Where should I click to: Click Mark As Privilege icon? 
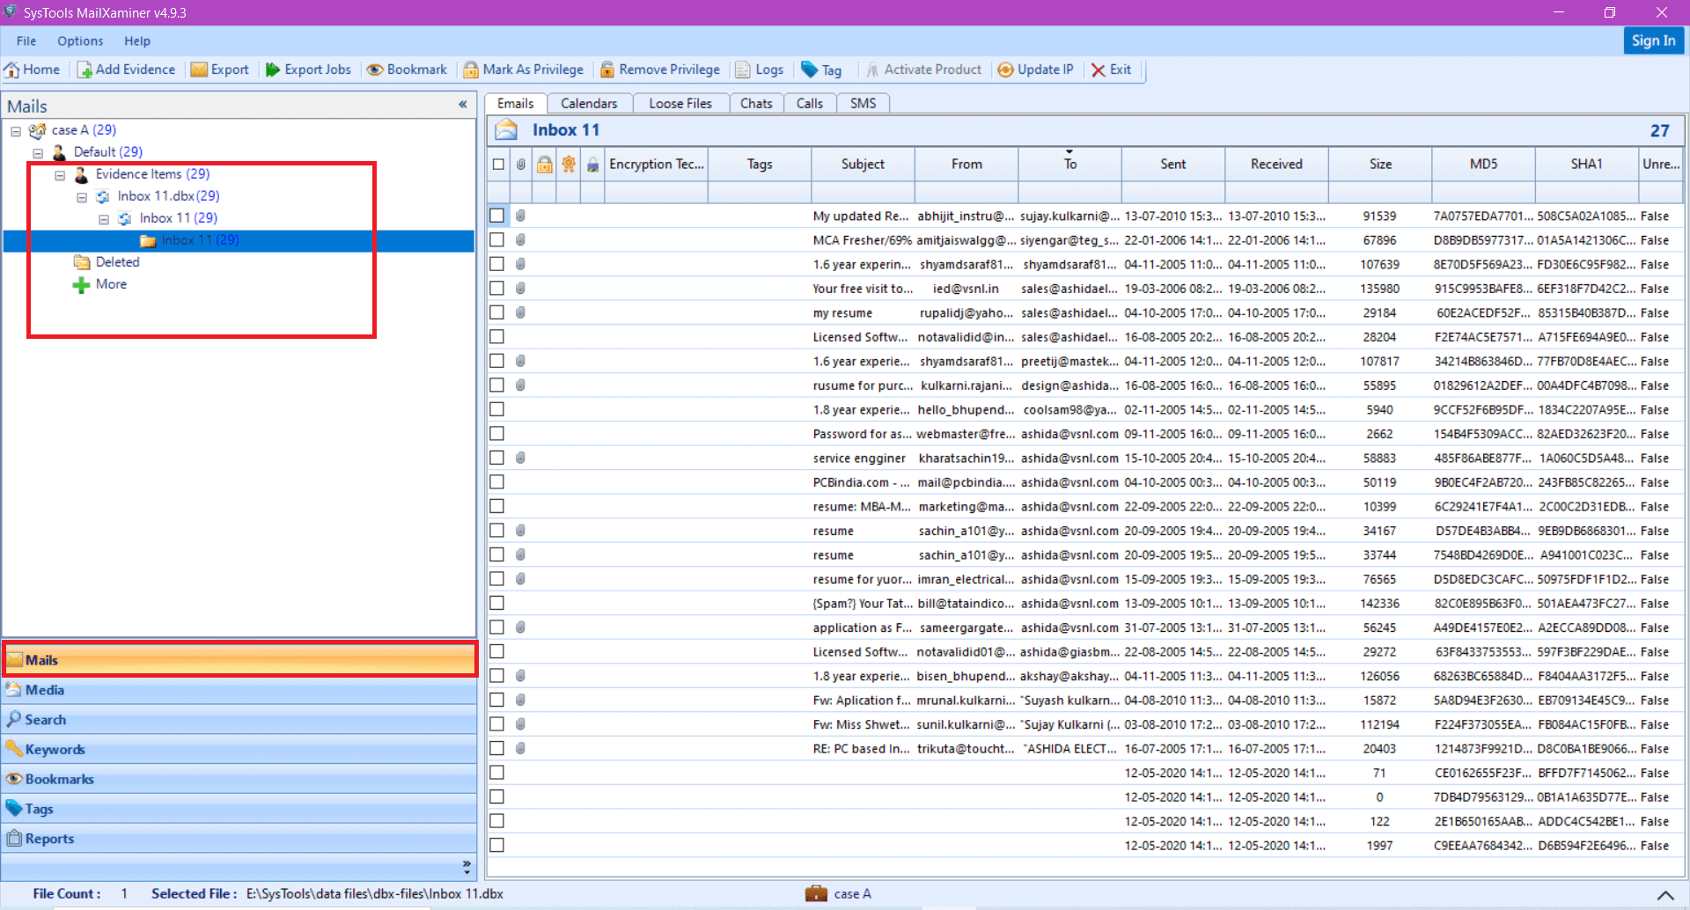pos(523,70)
